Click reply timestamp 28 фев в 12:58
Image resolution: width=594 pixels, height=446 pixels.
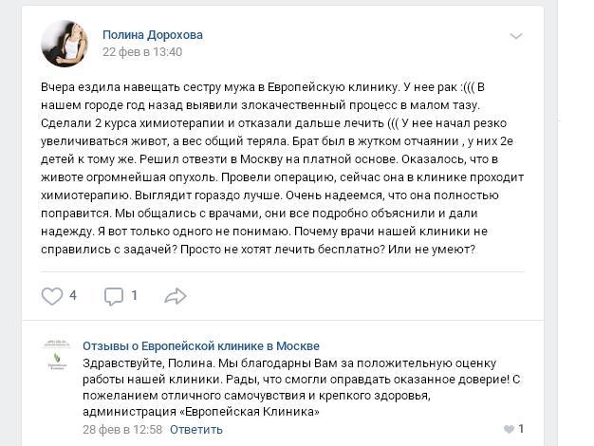(122, 429)
